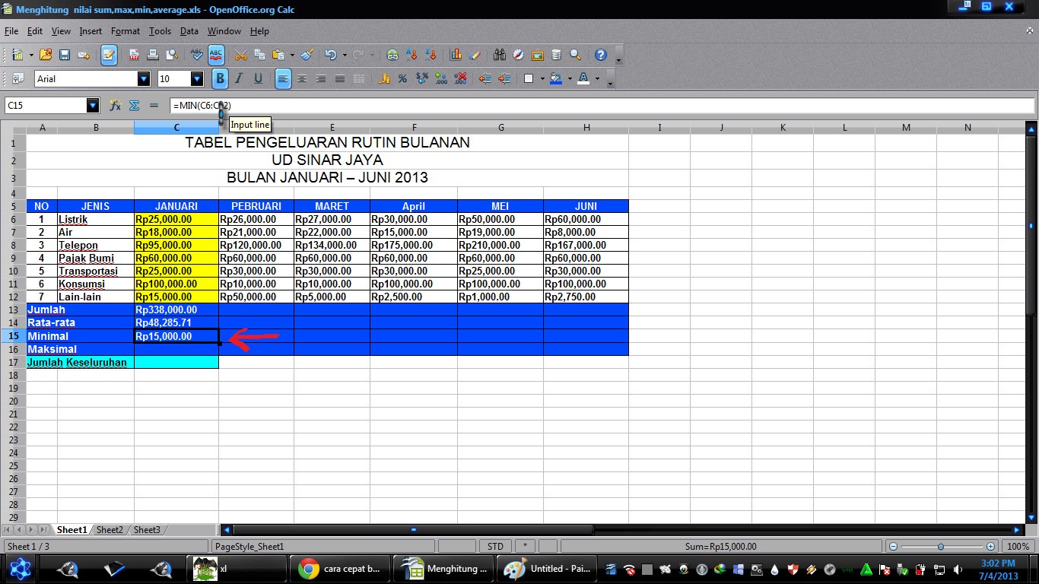Launch the Function Wizard
1039x584 pixels.
coord(115,105)
